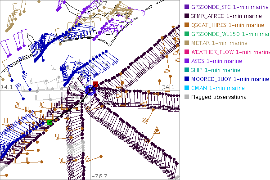Click the QSCAT_HIRES brown legend swatch
Viewport: 270px width, 180px height.
187,25
